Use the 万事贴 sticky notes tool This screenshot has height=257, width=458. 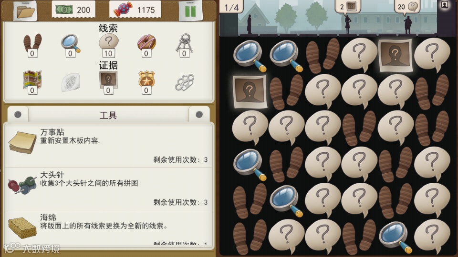[108, 146]
